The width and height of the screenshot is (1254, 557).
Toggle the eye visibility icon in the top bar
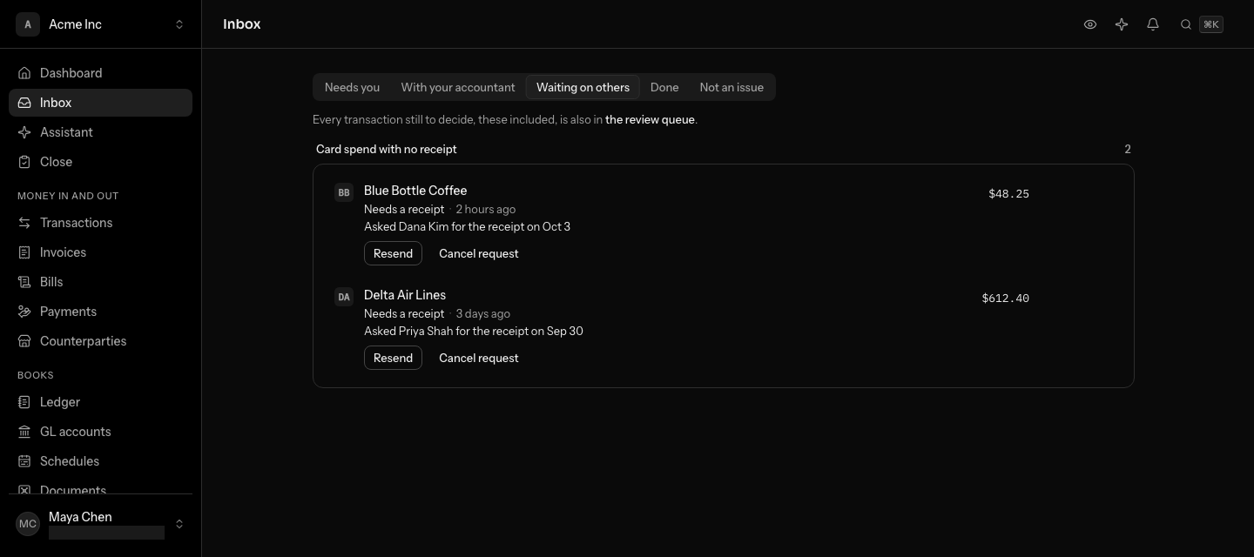(x=1090, y=24)
